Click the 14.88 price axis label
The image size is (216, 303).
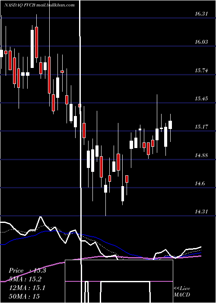(x=201, y=155)
